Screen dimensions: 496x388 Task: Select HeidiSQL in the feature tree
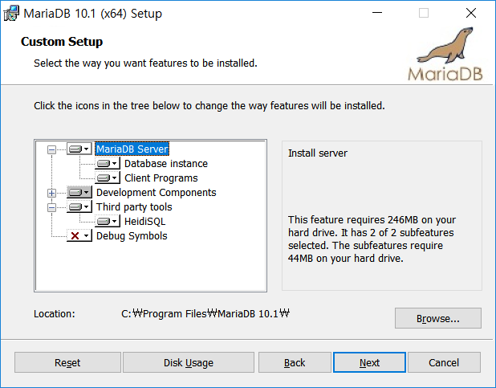[x=145, y=222]
